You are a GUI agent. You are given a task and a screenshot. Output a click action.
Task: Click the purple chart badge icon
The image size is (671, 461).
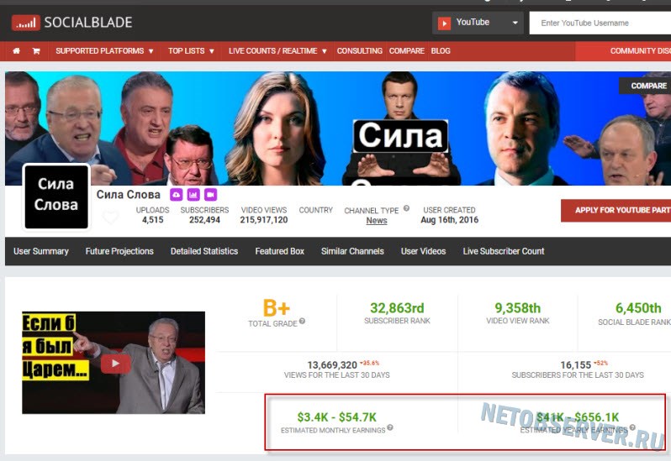(x=193, y=195)
